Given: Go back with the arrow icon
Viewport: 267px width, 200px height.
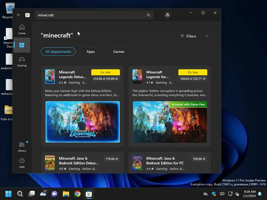Looking at the screenshot, I should (x=19, y=15).
